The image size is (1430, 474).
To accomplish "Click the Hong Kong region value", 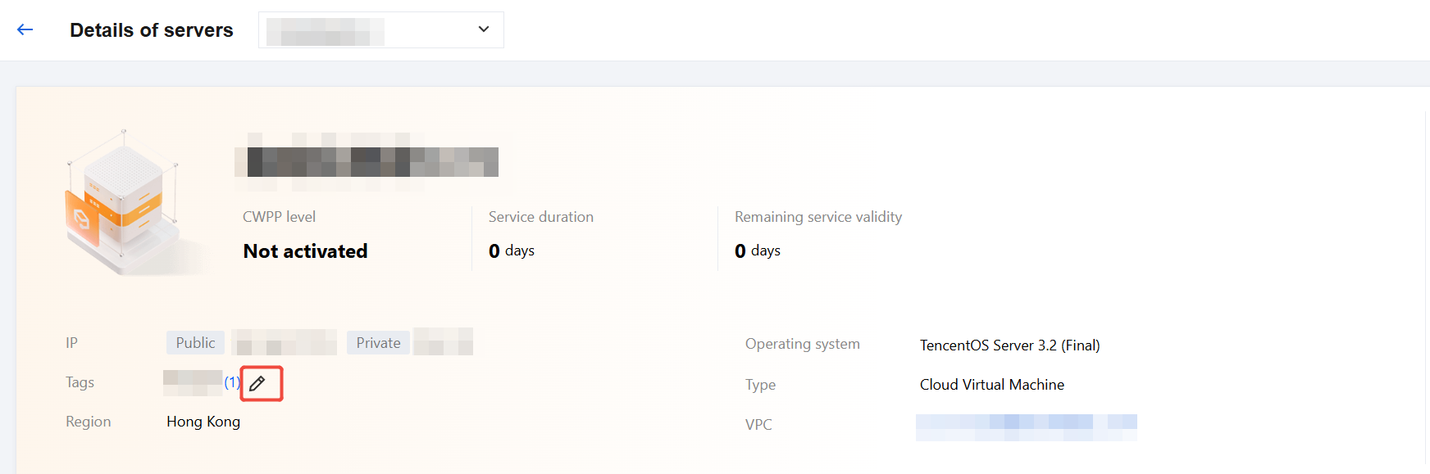I will click(203, 422).
